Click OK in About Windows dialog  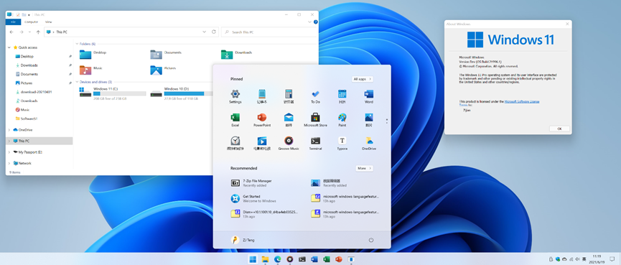pos(559,129)
